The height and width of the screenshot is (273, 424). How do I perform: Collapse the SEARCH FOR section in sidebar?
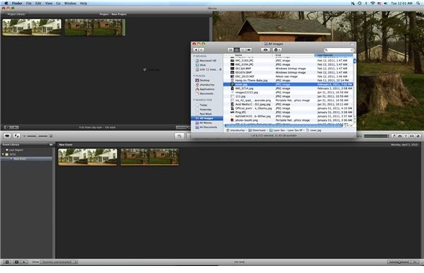tap(194, 100)
